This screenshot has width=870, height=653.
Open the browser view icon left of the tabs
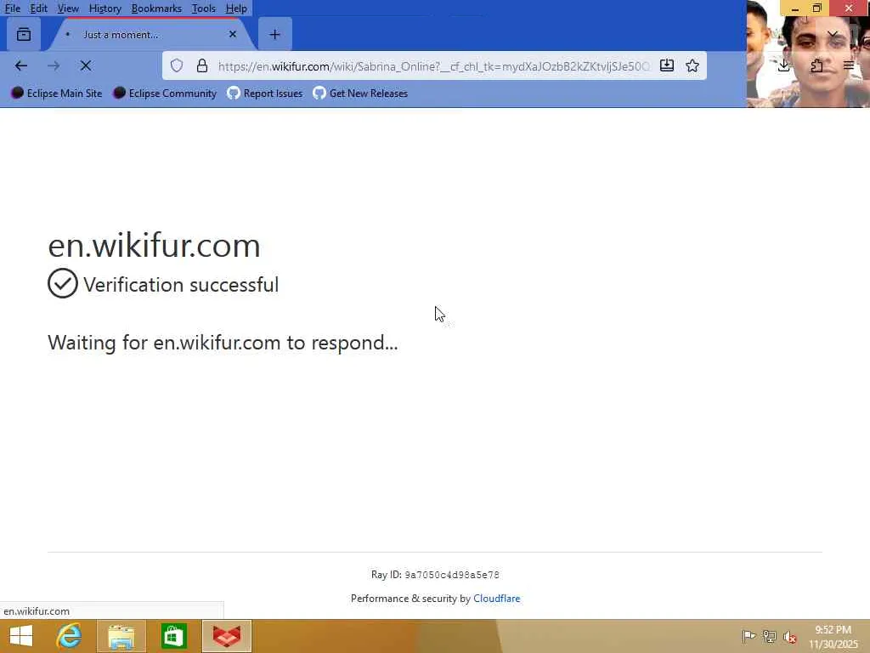(x=24, y=34)
